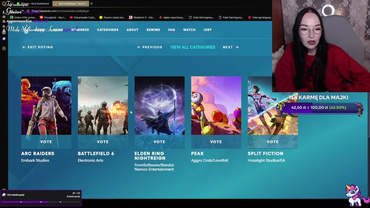Click the NA KARMĘ DLA MAJKI heading
The height and width of the screenshot is (208, 370).
(x=319, y=98)
